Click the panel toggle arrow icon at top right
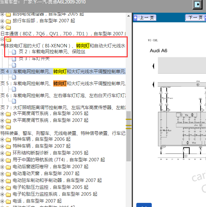The image size is (206, 207). coord(197,4)
